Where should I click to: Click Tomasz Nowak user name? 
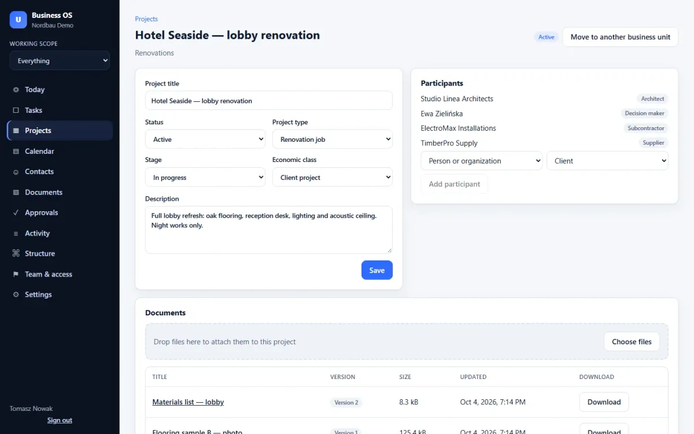pyautogui.click(x=31, y=409)
